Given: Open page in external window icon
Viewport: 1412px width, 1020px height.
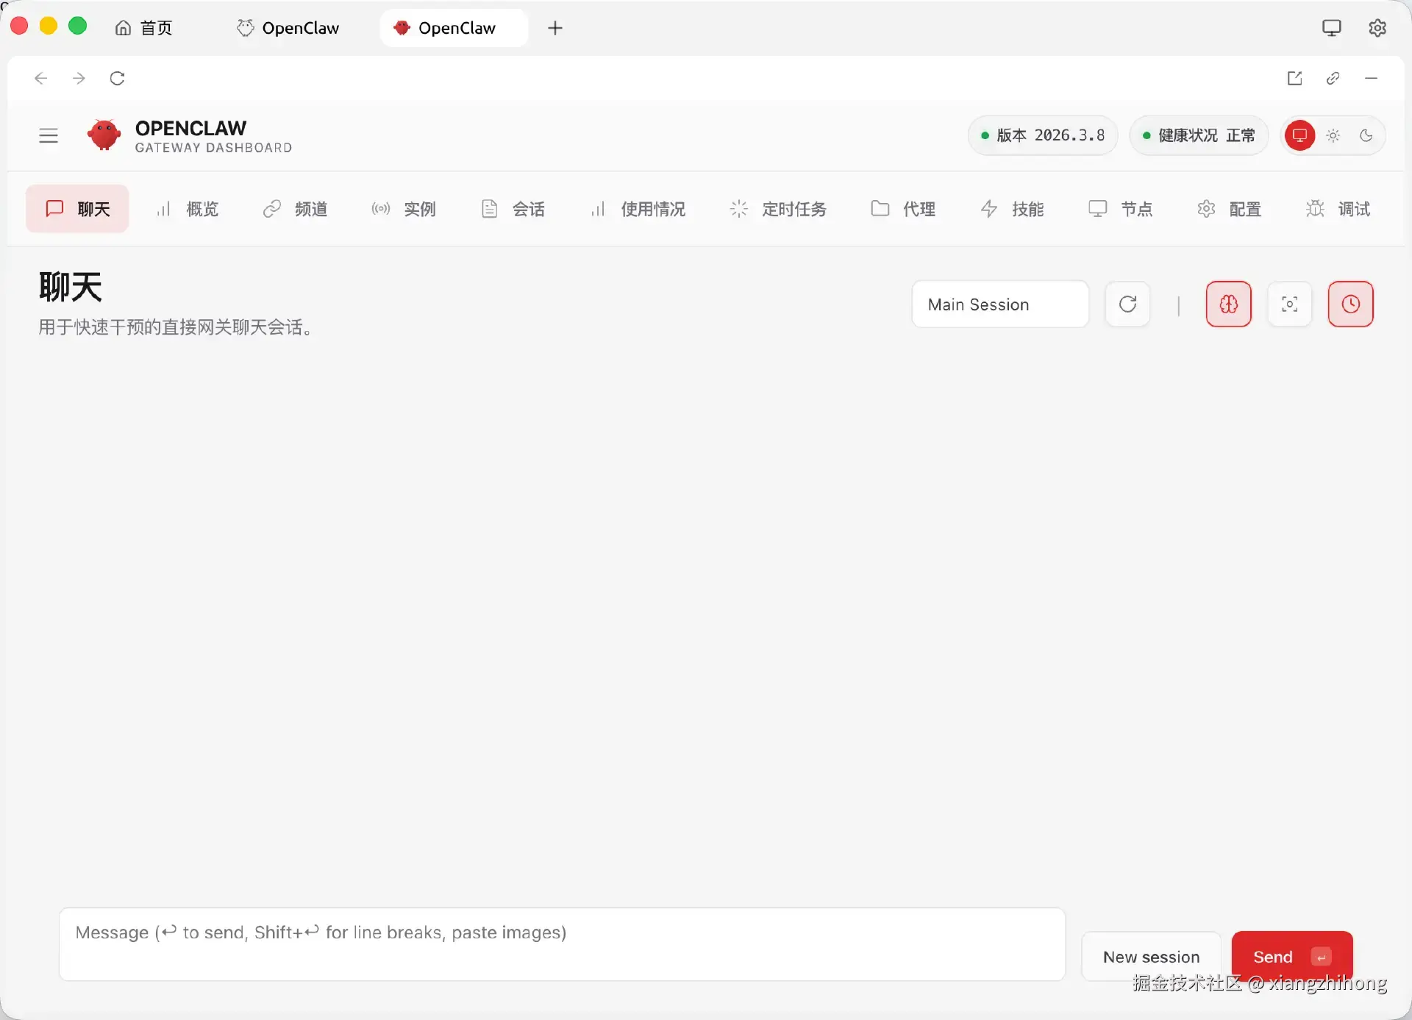Looking at the screenshot, I should pyautogui.click(x=1294, y=78).
